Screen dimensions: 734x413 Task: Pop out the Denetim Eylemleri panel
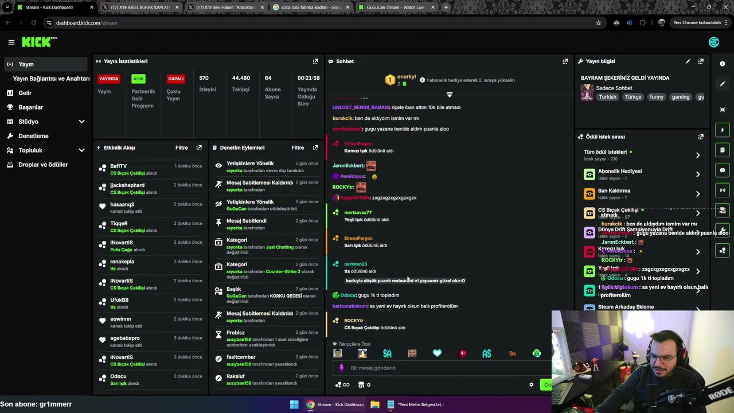315,148
